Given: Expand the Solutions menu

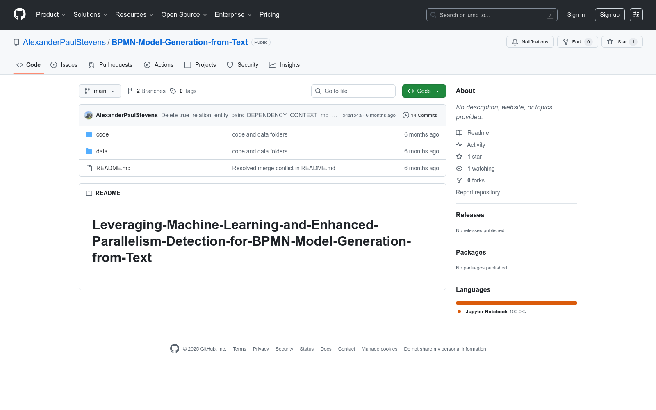Looking at the screenshot, I should pos(90,15).
